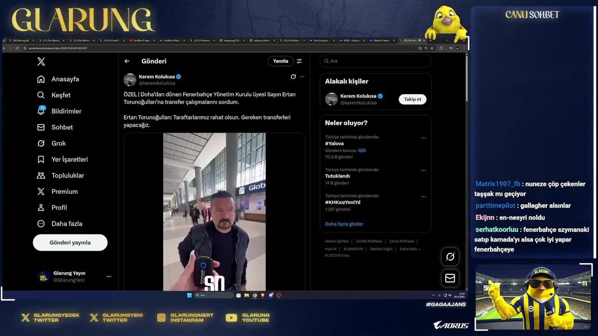Open Keşfet search page

point(54,95)
